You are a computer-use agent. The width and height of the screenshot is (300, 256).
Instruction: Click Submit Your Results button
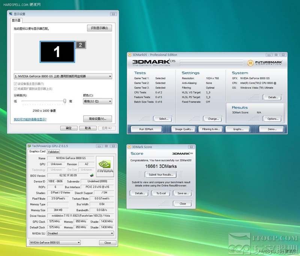pos(160,175)
